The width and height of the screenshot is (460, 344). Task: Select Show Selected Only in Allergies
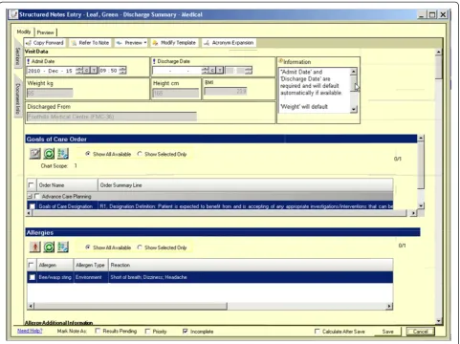(x=162, y=247)
